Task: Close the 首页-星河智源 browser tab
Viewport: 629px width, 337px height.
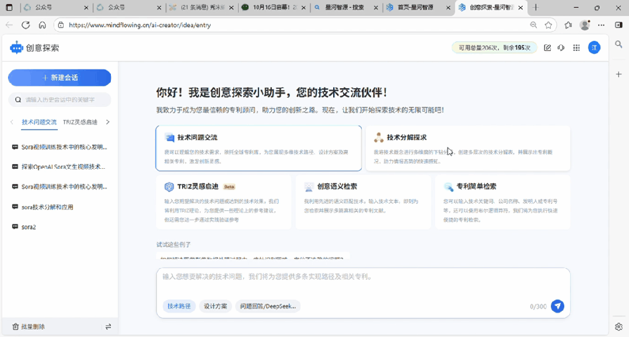Action: (449, 7)
